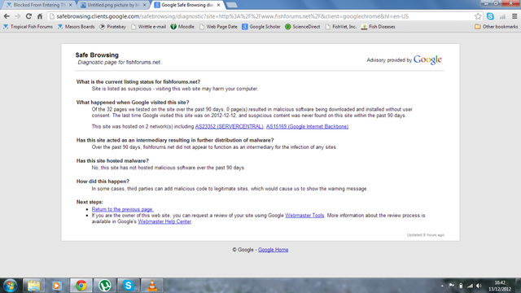This screenshot has height=293, width=521.
Task: Open Webmaster Help Center link
Action: 164,221
